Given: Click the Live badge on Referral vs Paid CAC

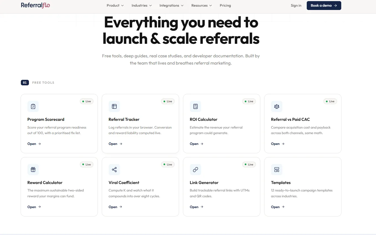Looking at the screenshot, I should 330,101.
